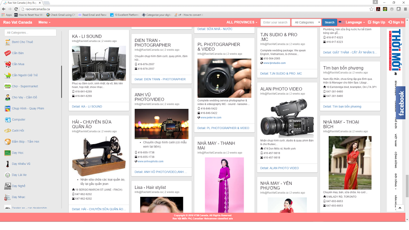
Task: Click the Chợ - Supermarket icon
Action: (x=8, y=86)
